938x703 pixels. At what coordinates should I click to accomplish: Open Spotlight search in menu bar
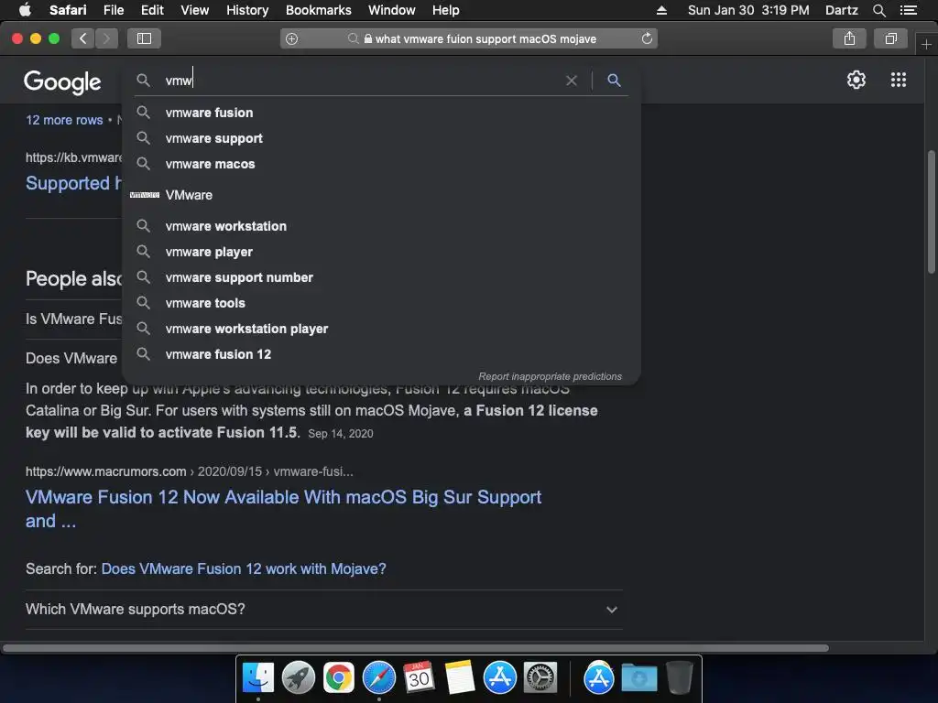pyautogui.click(x=878, y=10)
